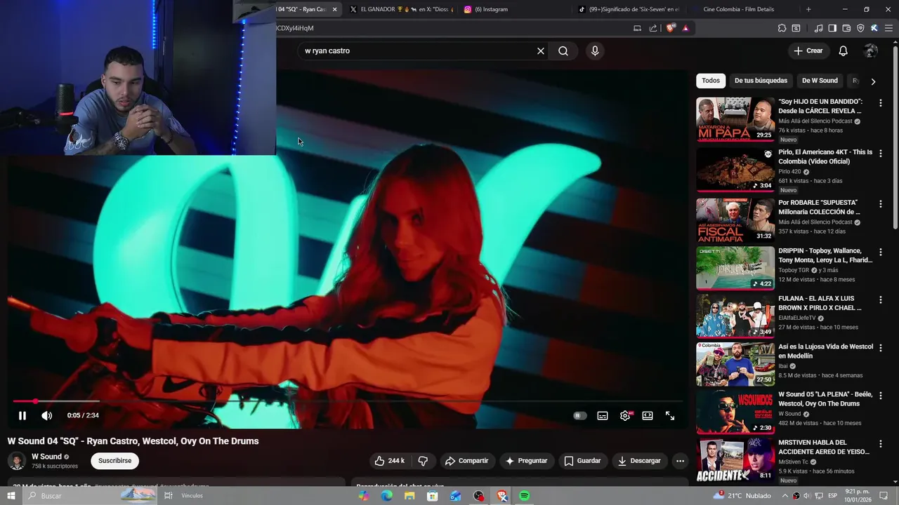Open more actions menu beside Descargar
This screenshot has width=899, height=505.
pos(680,461)
